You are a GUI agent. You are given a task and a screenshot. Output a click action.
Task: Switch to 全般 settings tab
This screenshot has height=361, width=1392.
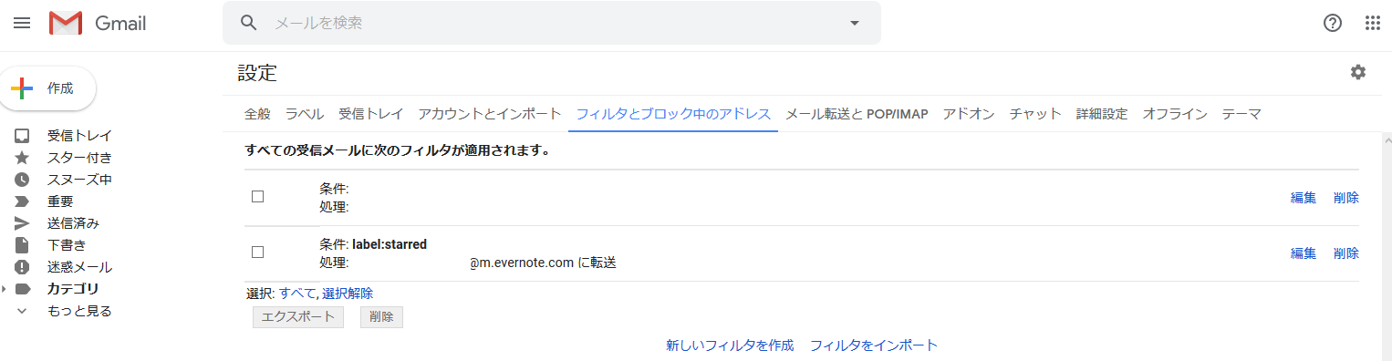pyautogui.click(x=257, y=114)
